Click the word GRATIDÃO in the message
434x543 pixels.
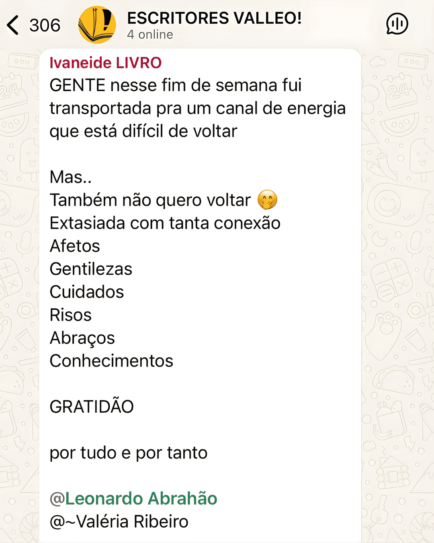click(92, 406)
